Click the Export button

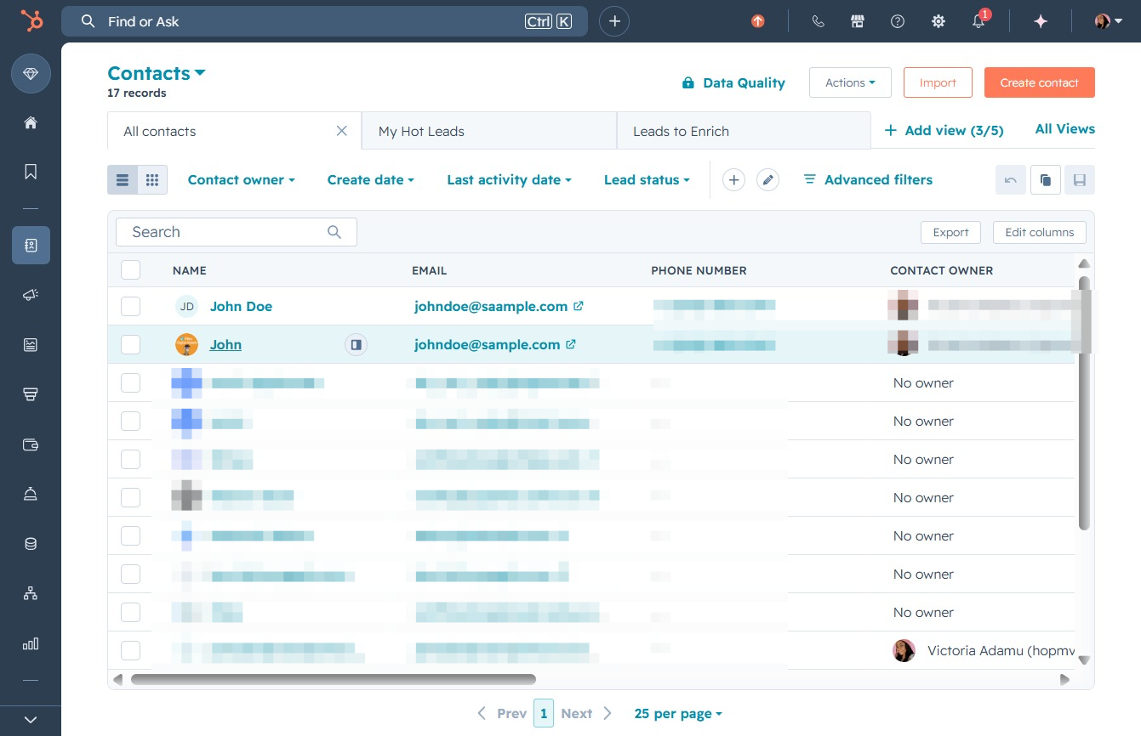pyautogui.click(x=950, y=232)
